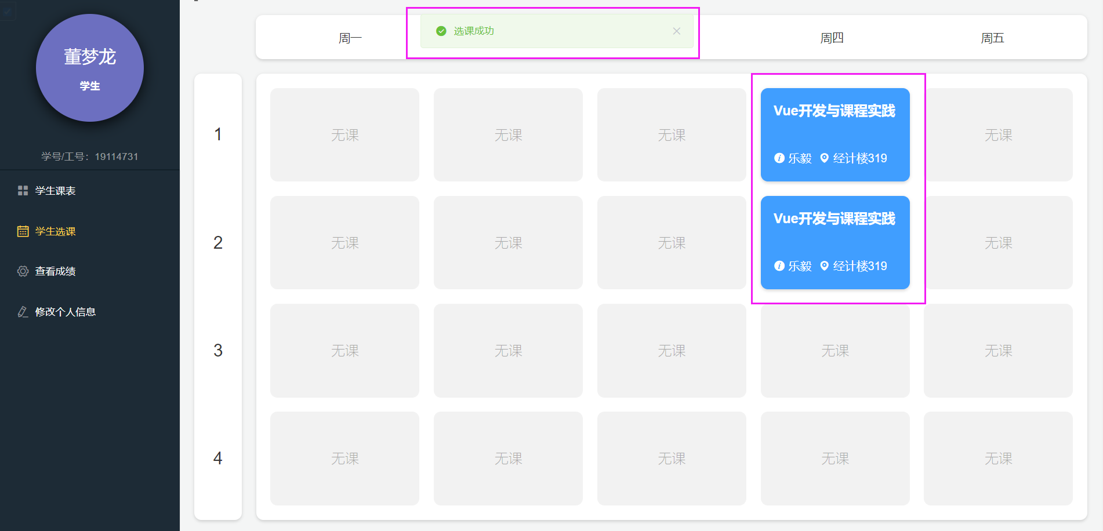Click the 周四 column header
This screenshot has height=531, width=1103.
tap(832, 38)
